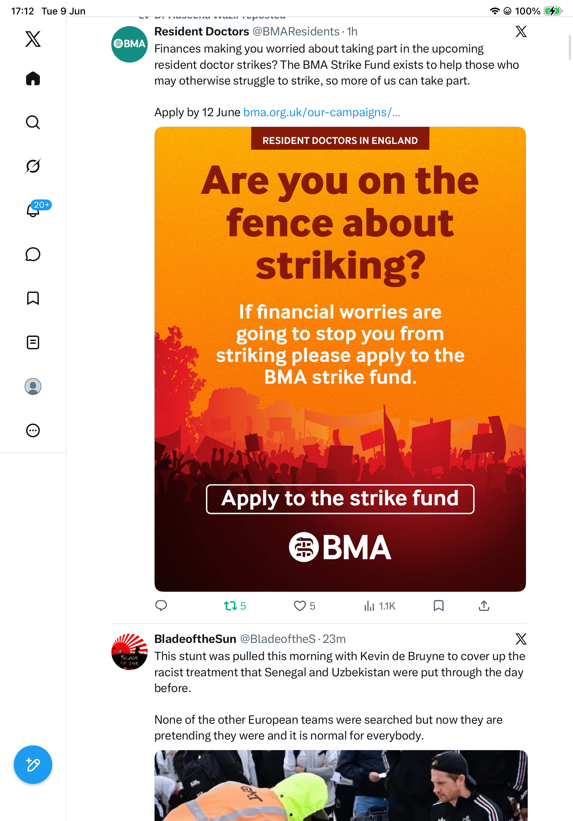Share the Resident Doctors post
Screen dimensions: 573x821
point(484,605)
